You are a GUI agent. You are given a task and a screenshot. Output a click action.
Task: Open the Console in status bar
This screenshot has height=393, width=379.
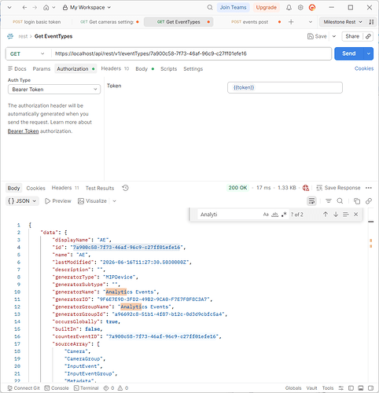pos(57,388)
